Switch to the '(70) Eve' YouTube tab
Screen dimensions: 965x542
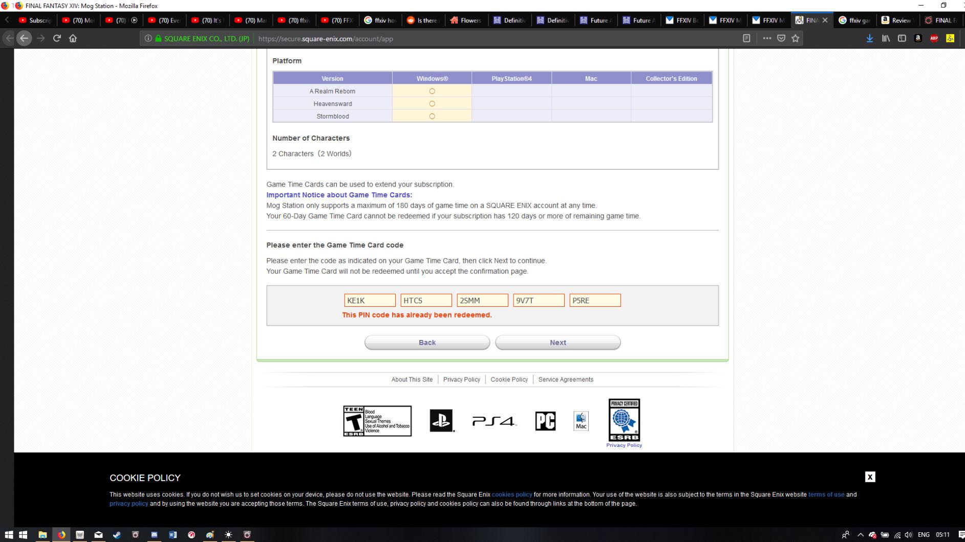164,20
